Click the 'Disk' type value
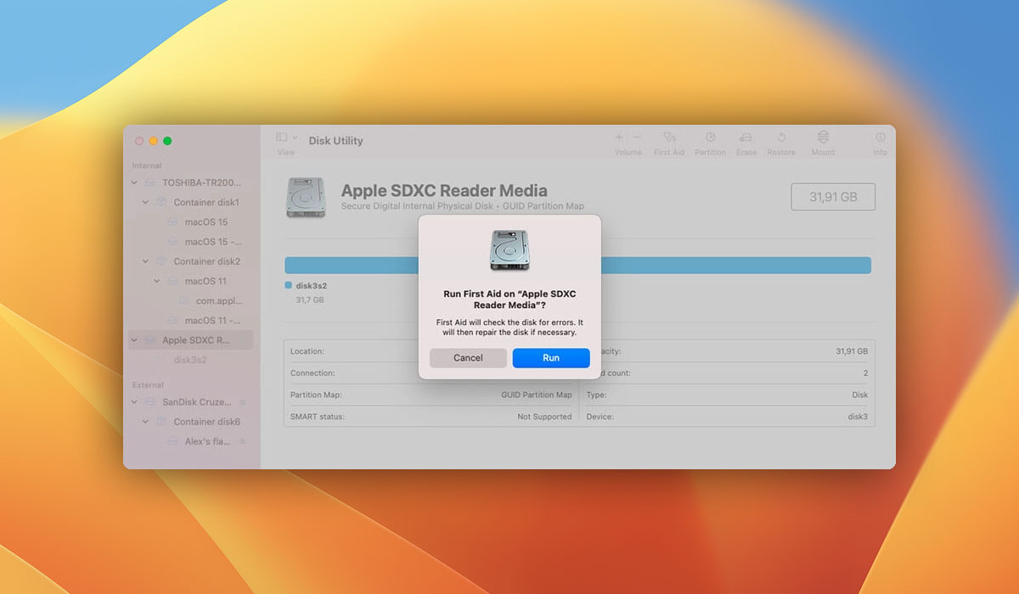This screenshot has width=1019, height=594. click(x=860, y=395)
